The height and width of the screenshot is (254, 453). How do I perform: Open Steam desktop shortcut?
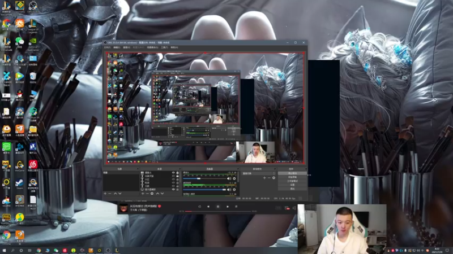pos(19,184)
